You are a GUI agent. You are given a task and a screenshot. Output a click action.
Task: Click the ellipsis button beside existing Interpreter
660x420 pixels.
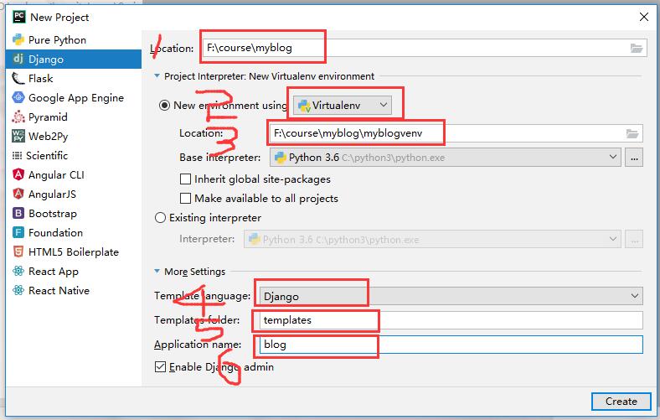(x=634, y=239)
